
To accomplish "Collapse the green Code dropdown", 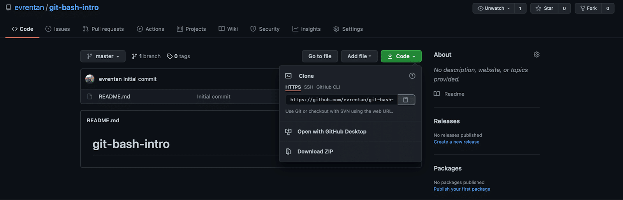I will coord(401,56).
